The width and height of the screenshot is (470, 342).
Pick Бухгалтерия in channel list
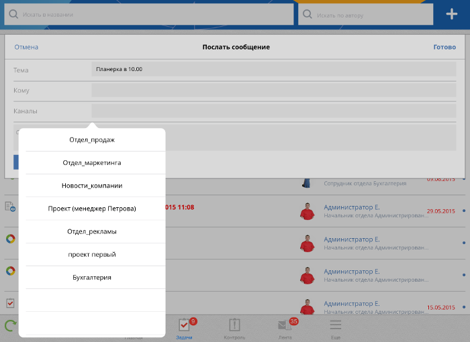point(92,277)
